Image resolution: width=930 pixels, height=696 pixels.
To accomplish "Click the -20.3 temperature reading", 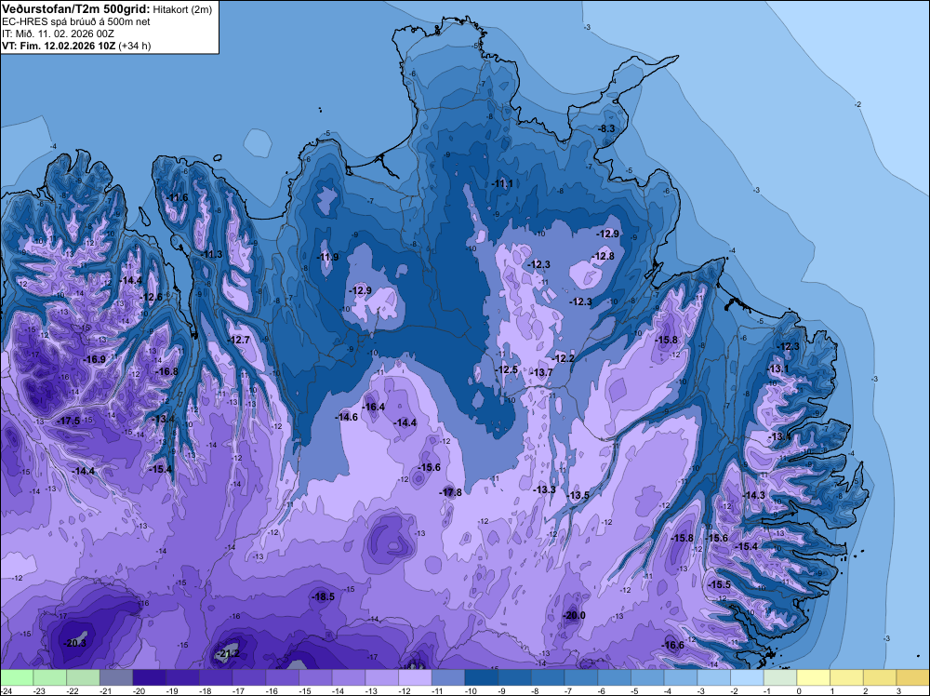I will point(75,643).
